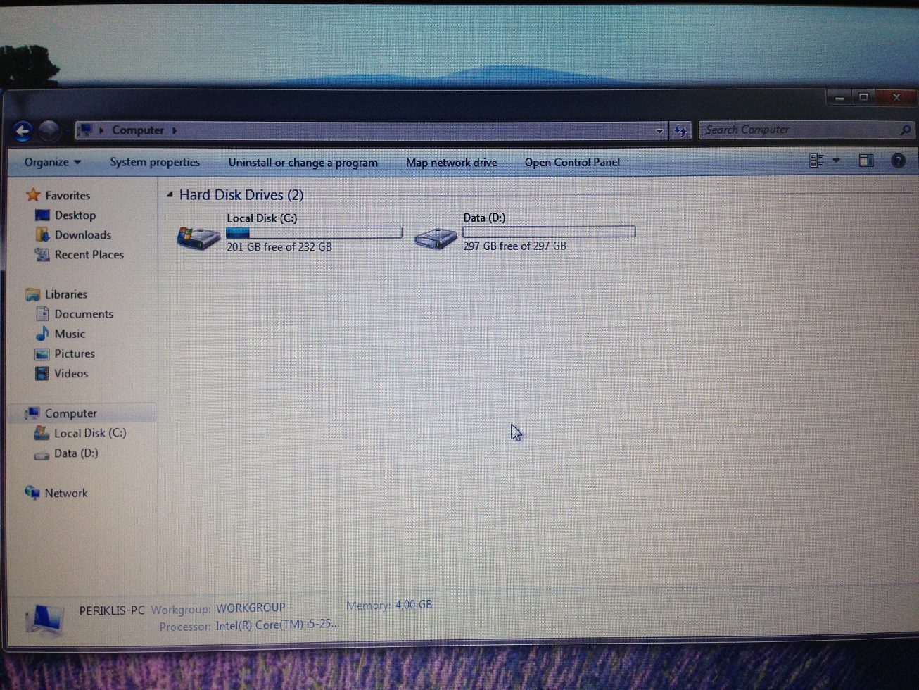Click the Libraries icon in sidebar

point(32,294)
